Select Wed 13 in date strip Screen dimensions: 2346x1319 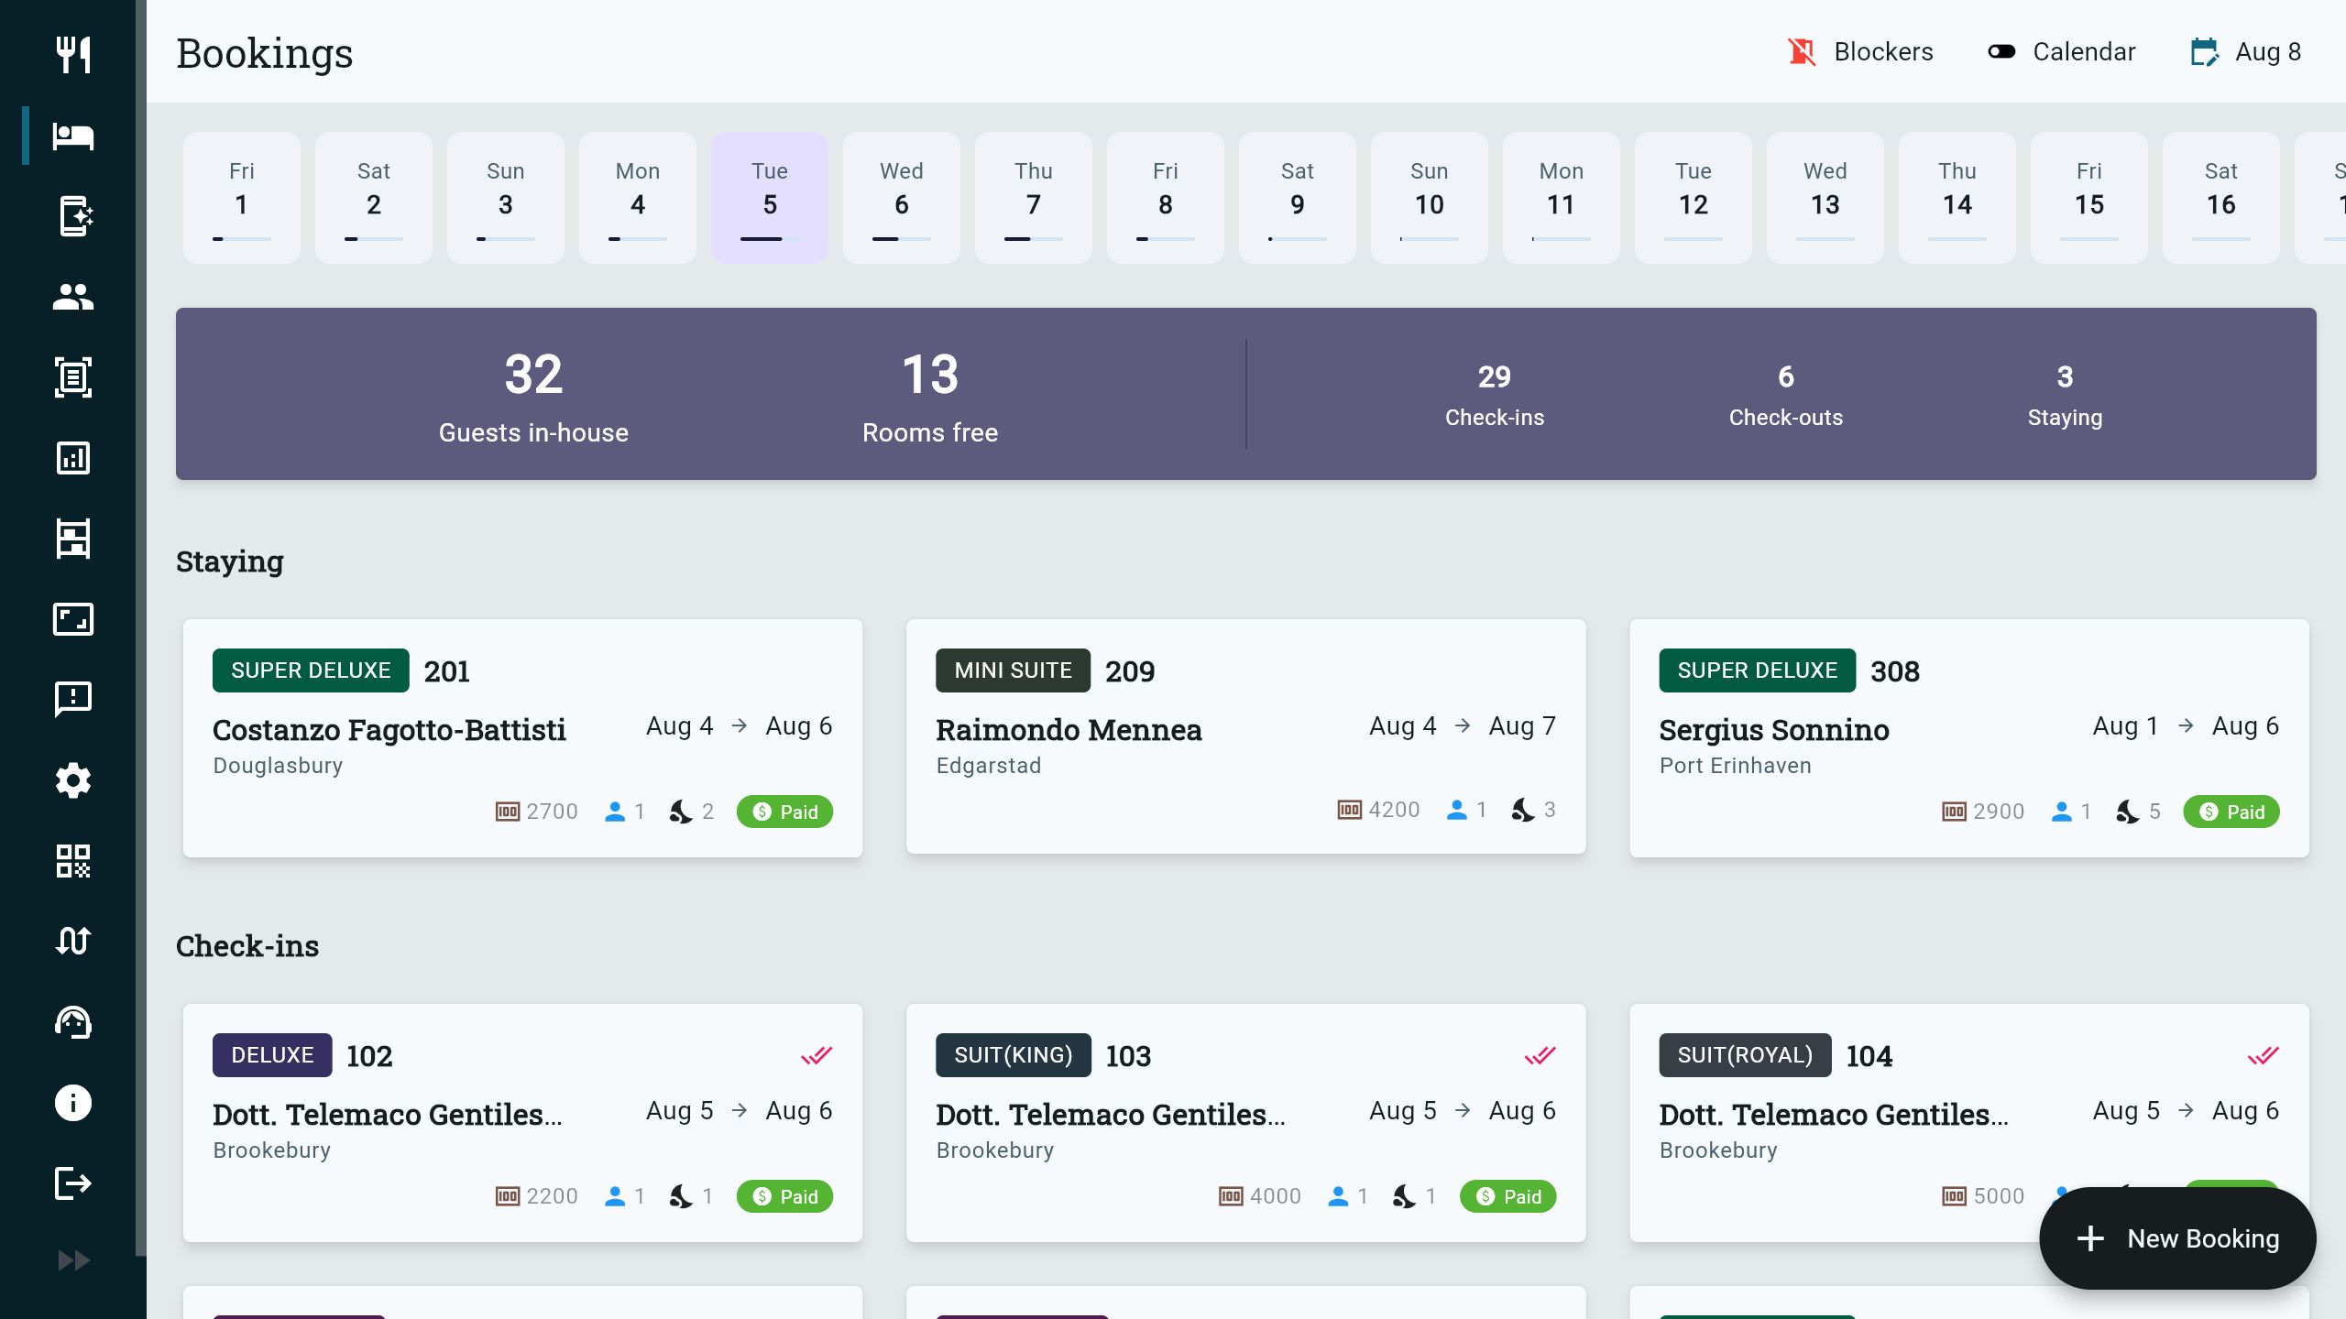coord(1825,198)
